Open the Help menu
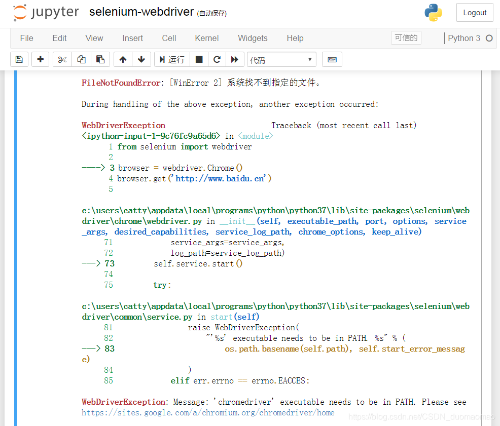This screenshot has width=500, height=426. pyautogui.click(x=295, y=38)
